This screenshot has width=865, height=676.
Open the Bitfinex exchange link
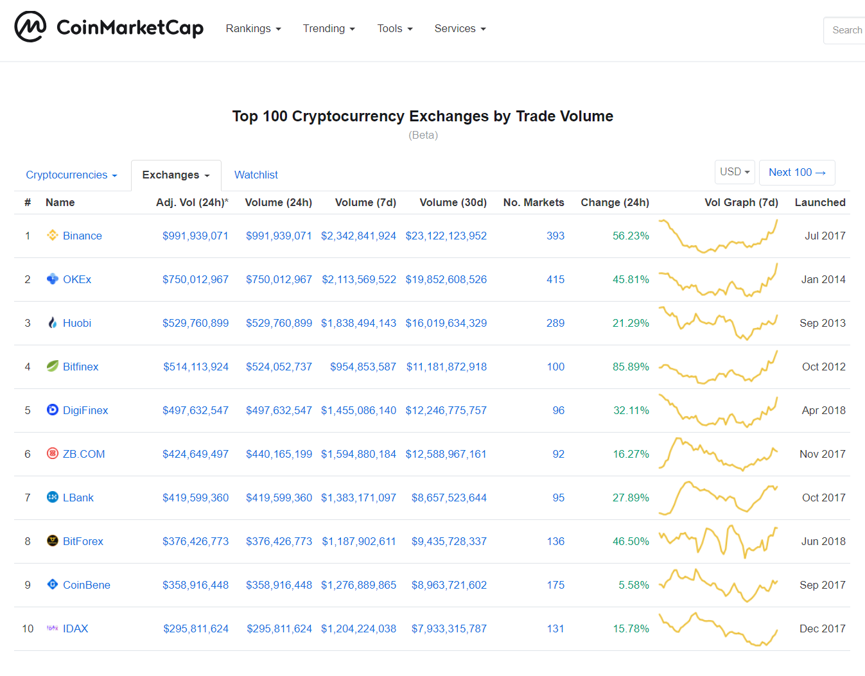81,367
